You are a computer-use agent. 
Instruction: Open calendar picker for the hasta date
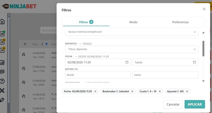point(194,62)
